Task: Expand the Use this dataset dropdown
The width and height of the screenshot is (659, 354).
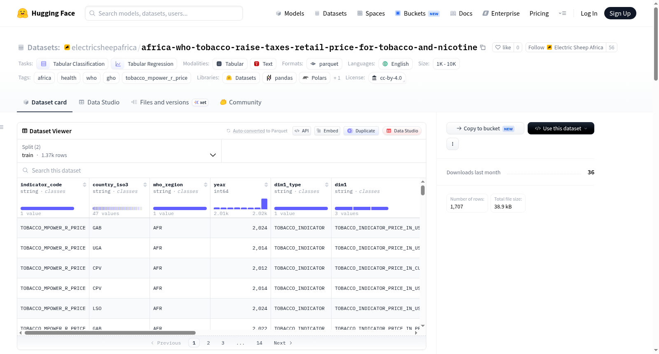Action: (561, 128)
